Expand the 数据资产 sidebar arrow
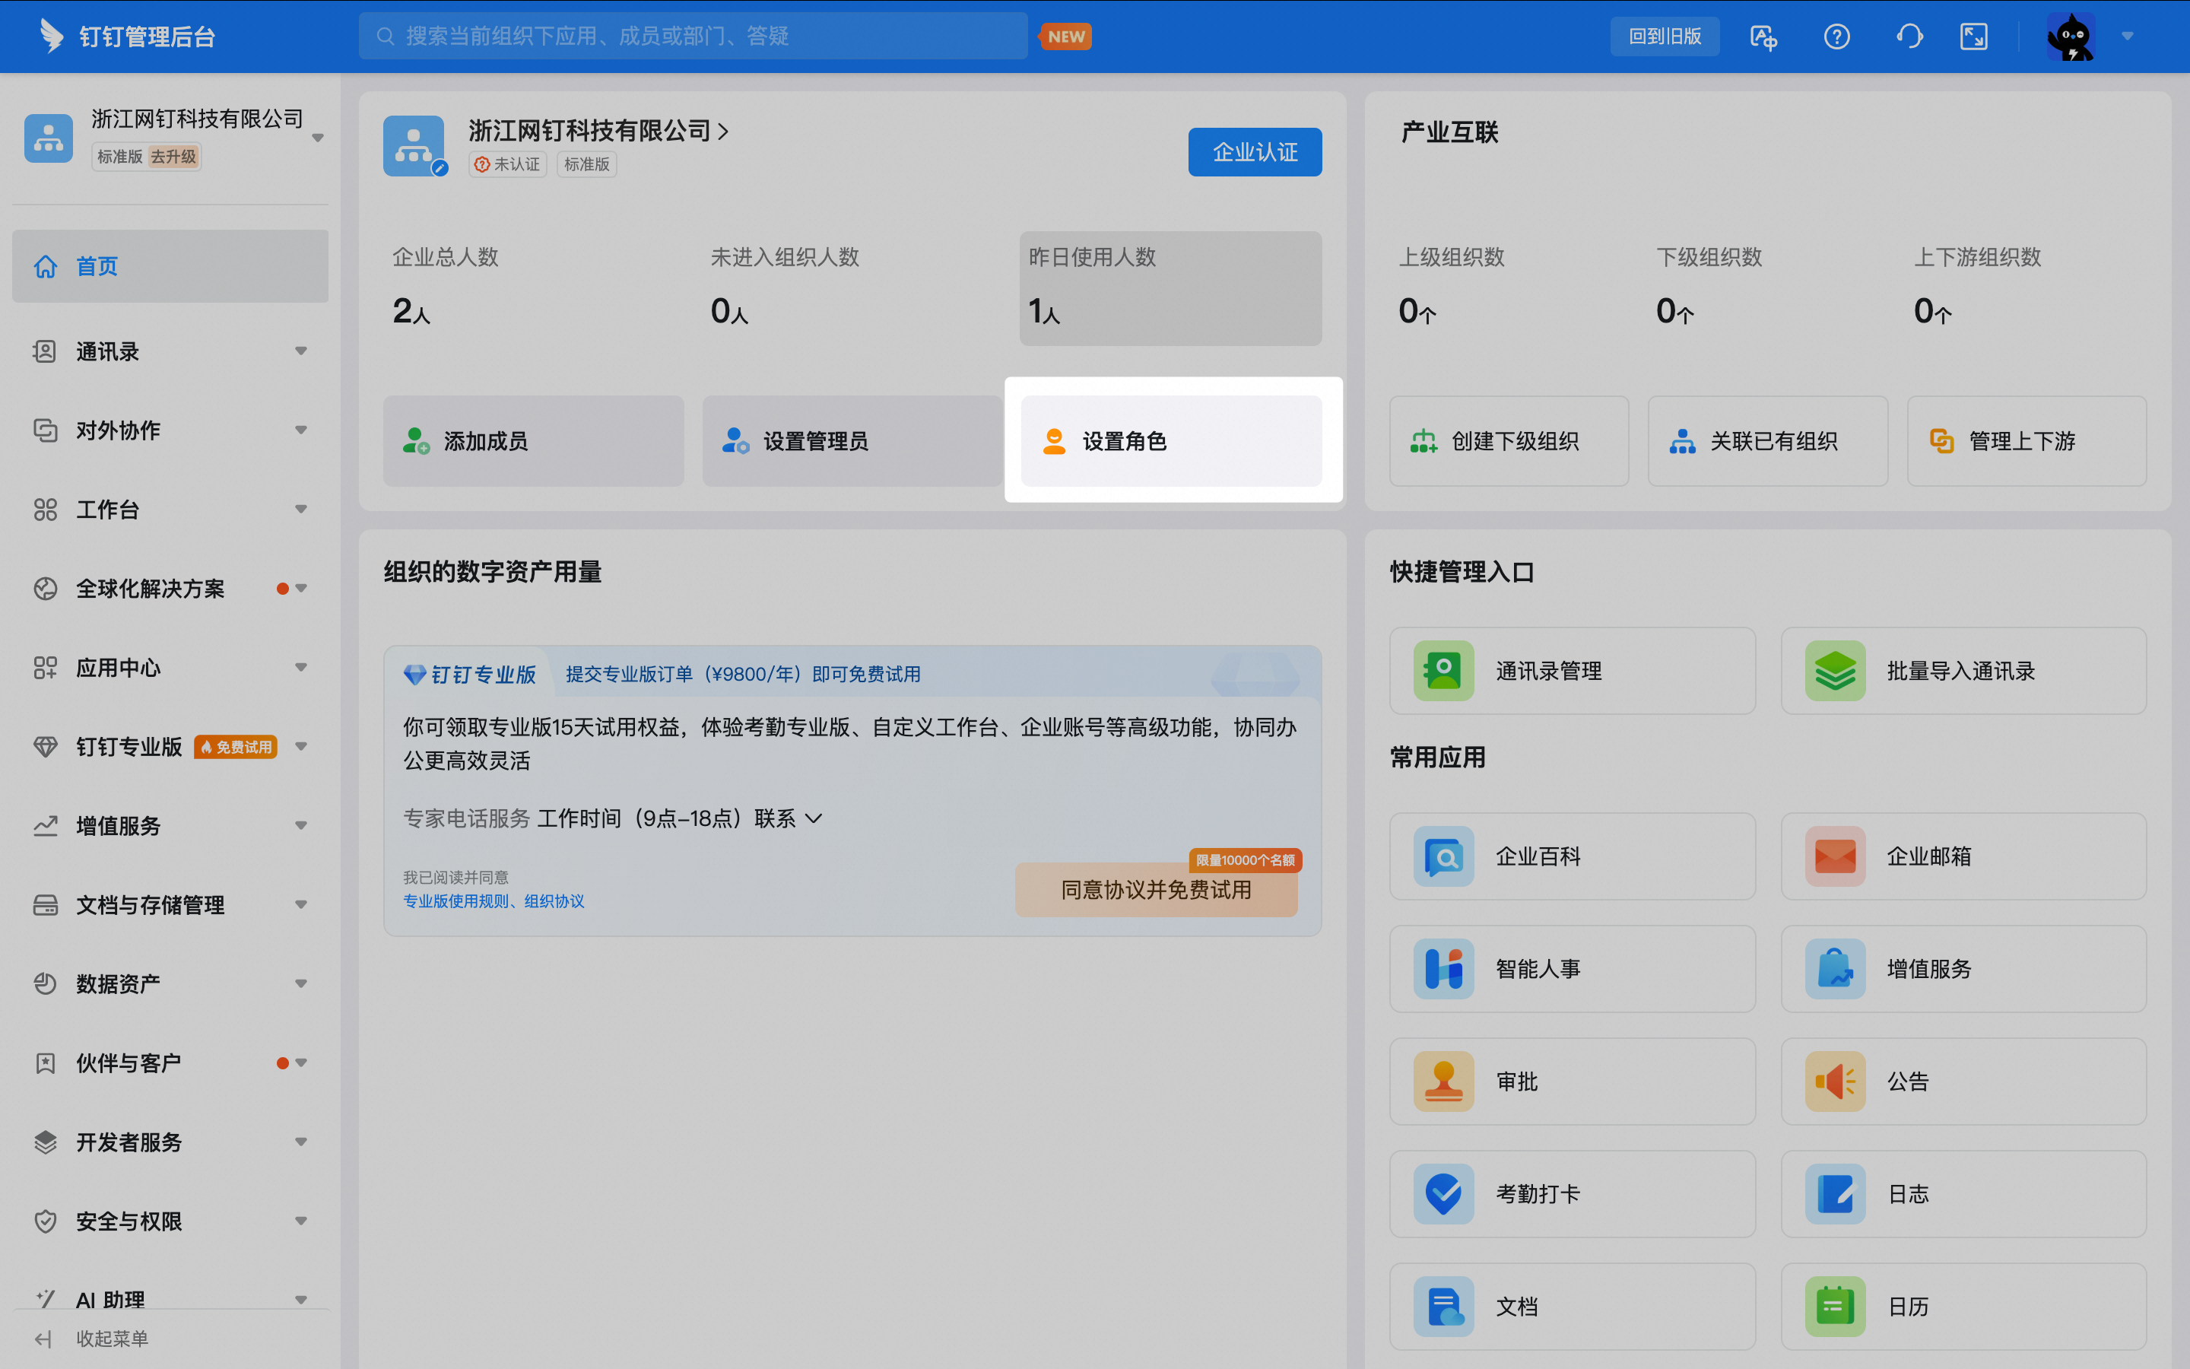This screenshot has width=2190, height=1369. pyautogui.click(x=301, y=983)
